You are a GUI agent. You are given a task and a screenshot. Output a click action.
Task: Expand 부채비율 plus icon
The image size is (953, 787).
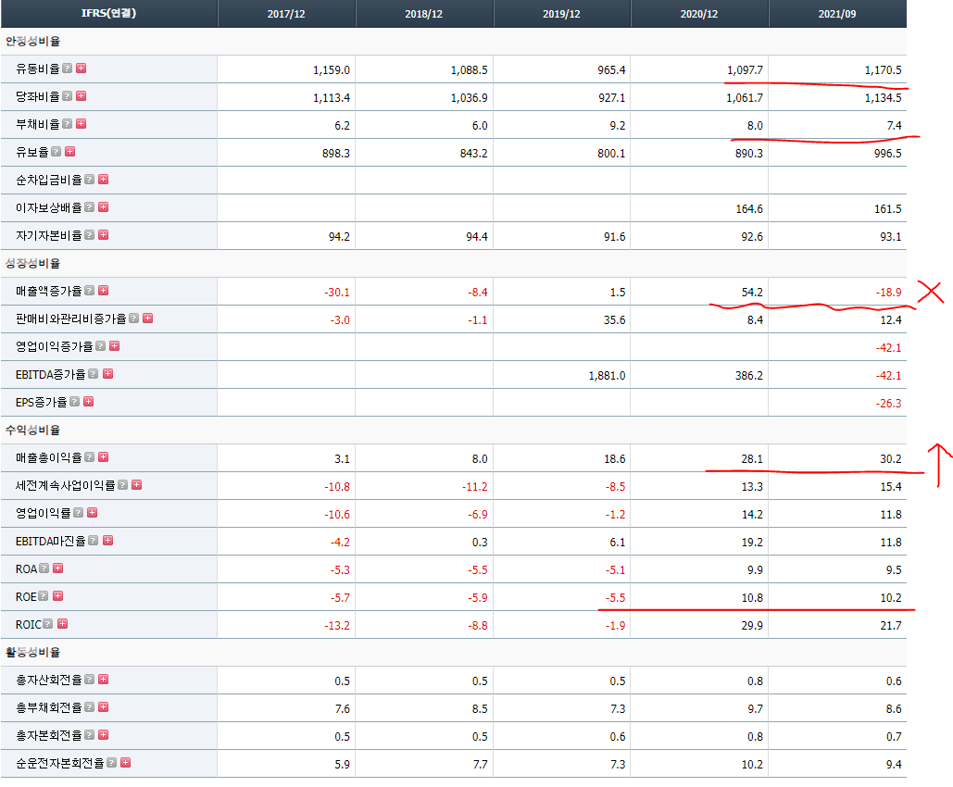81,123
